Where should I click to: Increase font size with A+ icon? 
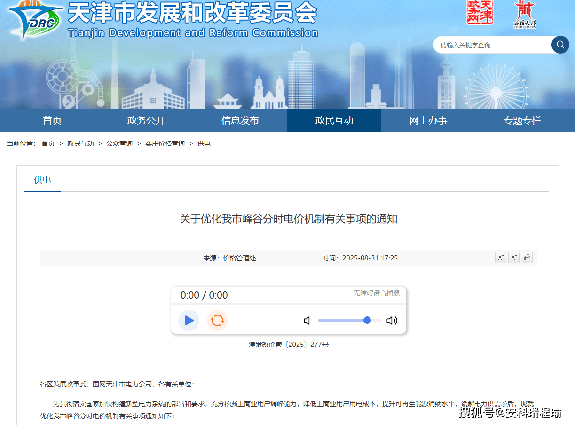(x=514, y=258)
